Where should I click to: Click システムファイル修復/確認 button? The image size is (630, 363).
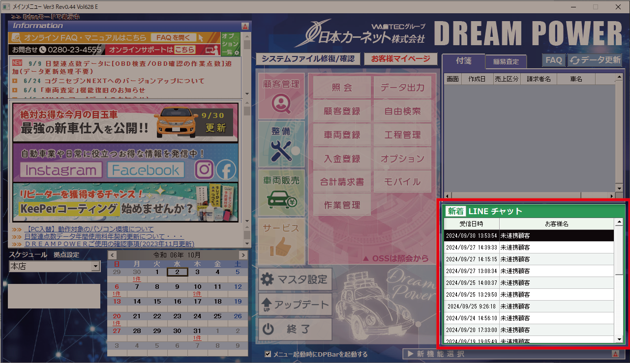(x=308, y=58)
